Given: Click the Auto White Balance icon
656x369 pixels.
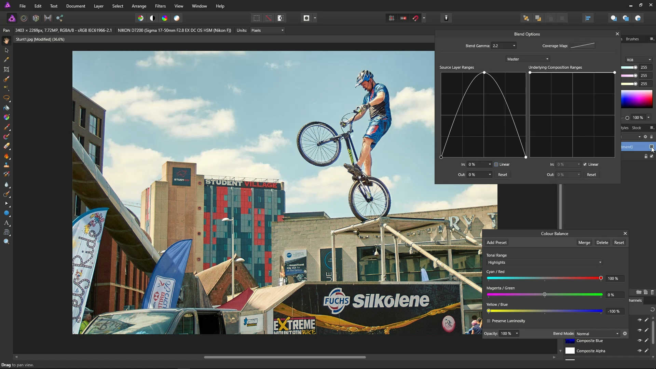Looking at the screenshot, I should (177, 18).
